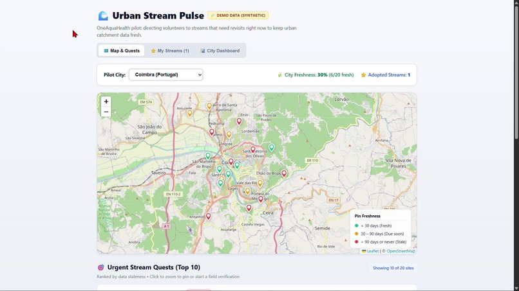Click the Urgent Stream Quests (Top 10) heading

pyautogui.click(x=154, y=267)
